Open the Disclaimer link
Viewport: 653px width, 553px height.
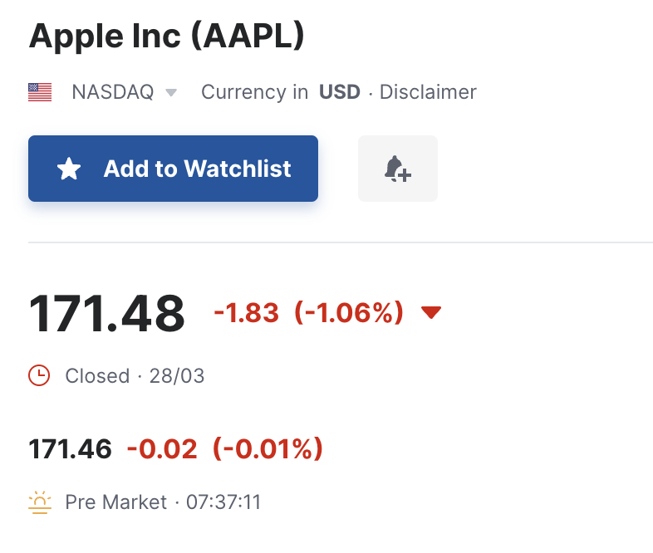428,92
